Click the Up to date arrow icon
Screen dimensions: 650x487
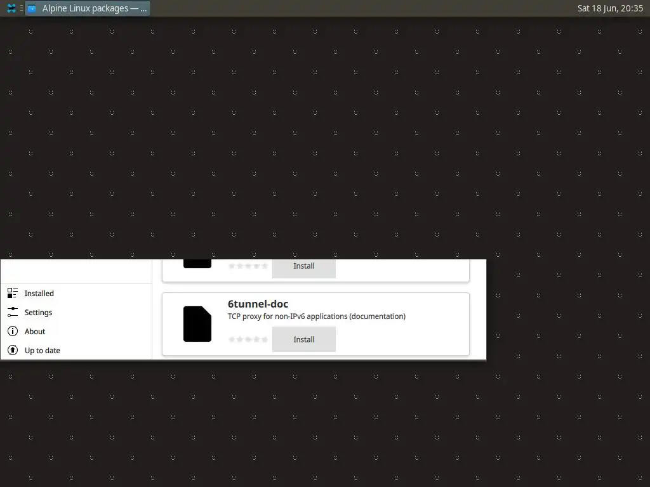(x=13, y=350)
